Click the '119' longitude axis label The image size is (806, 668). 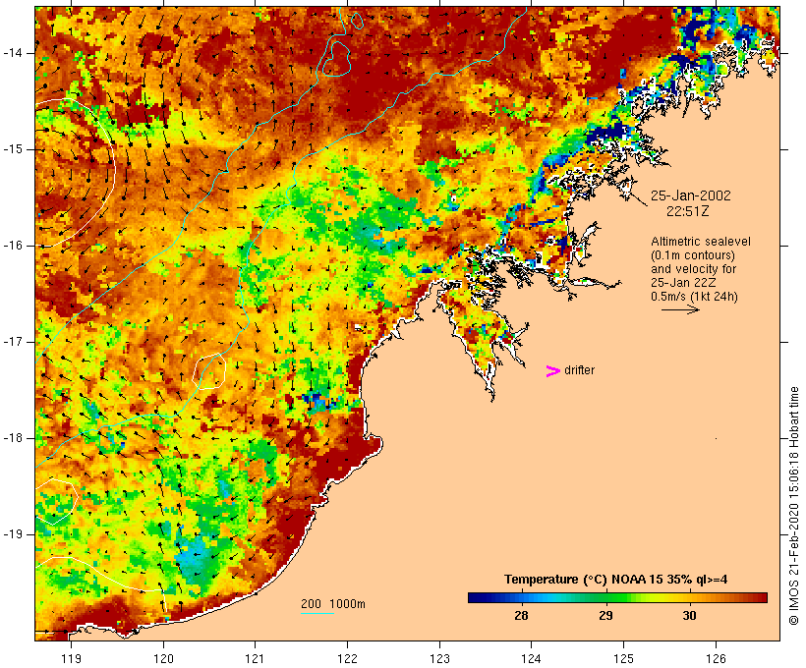(71, 658)
